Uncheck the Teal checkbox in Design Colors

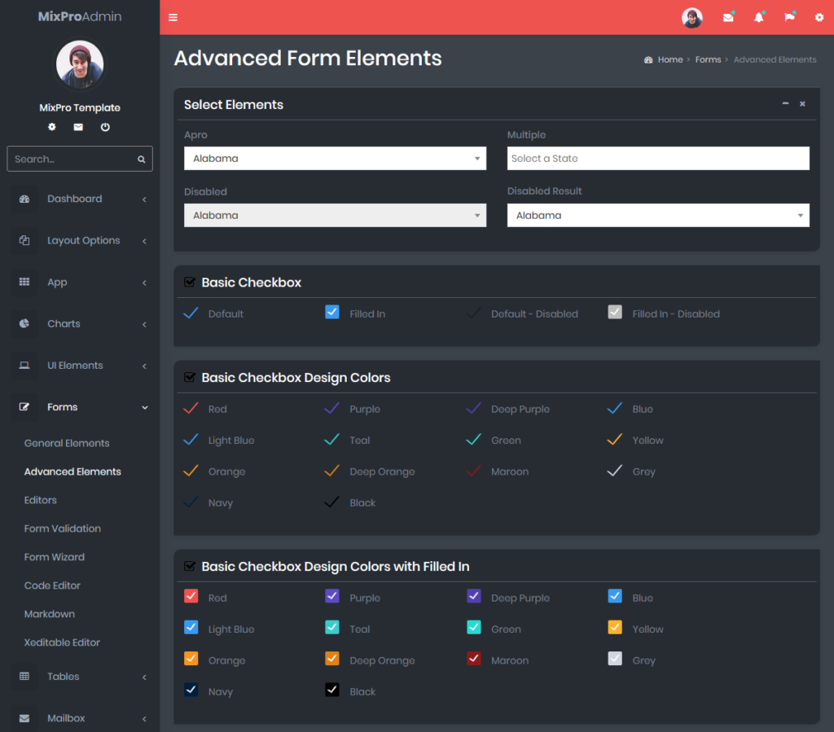click(331, 439)
